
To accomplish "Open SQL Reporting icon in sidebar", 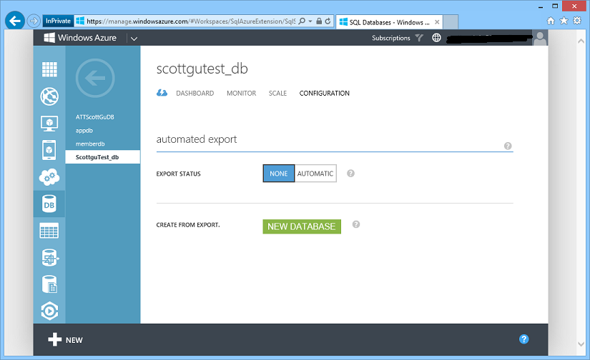I will (x=49, y=257).
